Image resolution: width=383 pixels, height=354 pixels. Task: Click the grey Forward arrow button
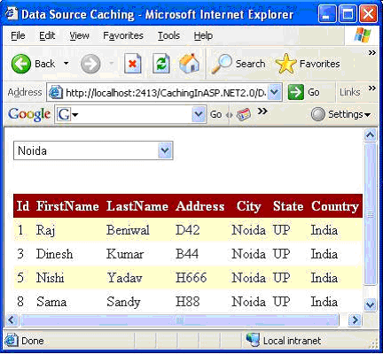[90, 64]
